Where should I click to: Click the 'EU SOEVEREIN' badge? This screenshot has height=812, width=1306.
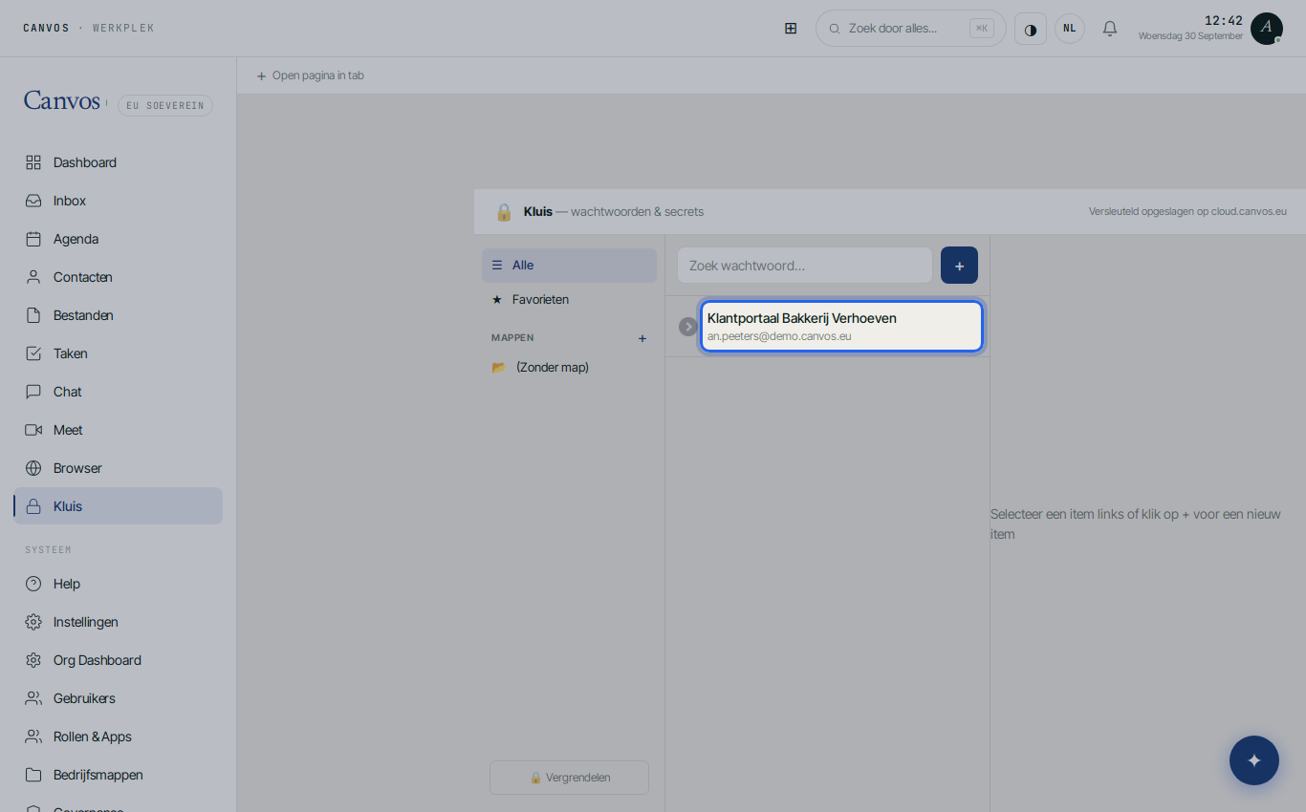[165, 105]
